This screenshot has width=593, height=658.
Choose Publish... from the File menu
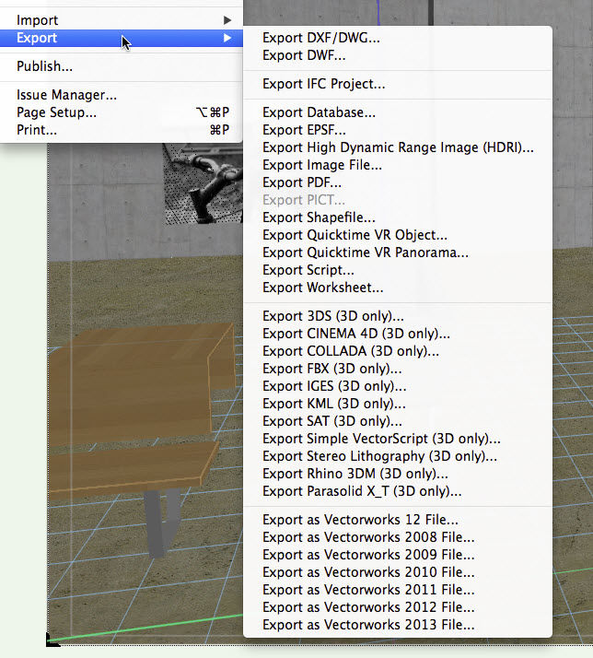click(122, 66)
